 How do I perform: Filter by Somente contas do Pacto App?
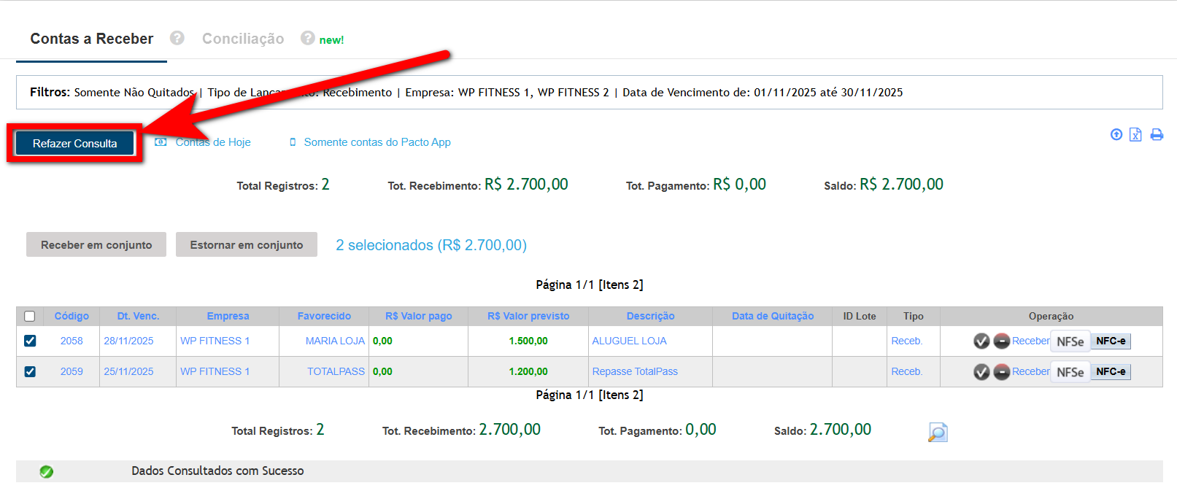377,142
